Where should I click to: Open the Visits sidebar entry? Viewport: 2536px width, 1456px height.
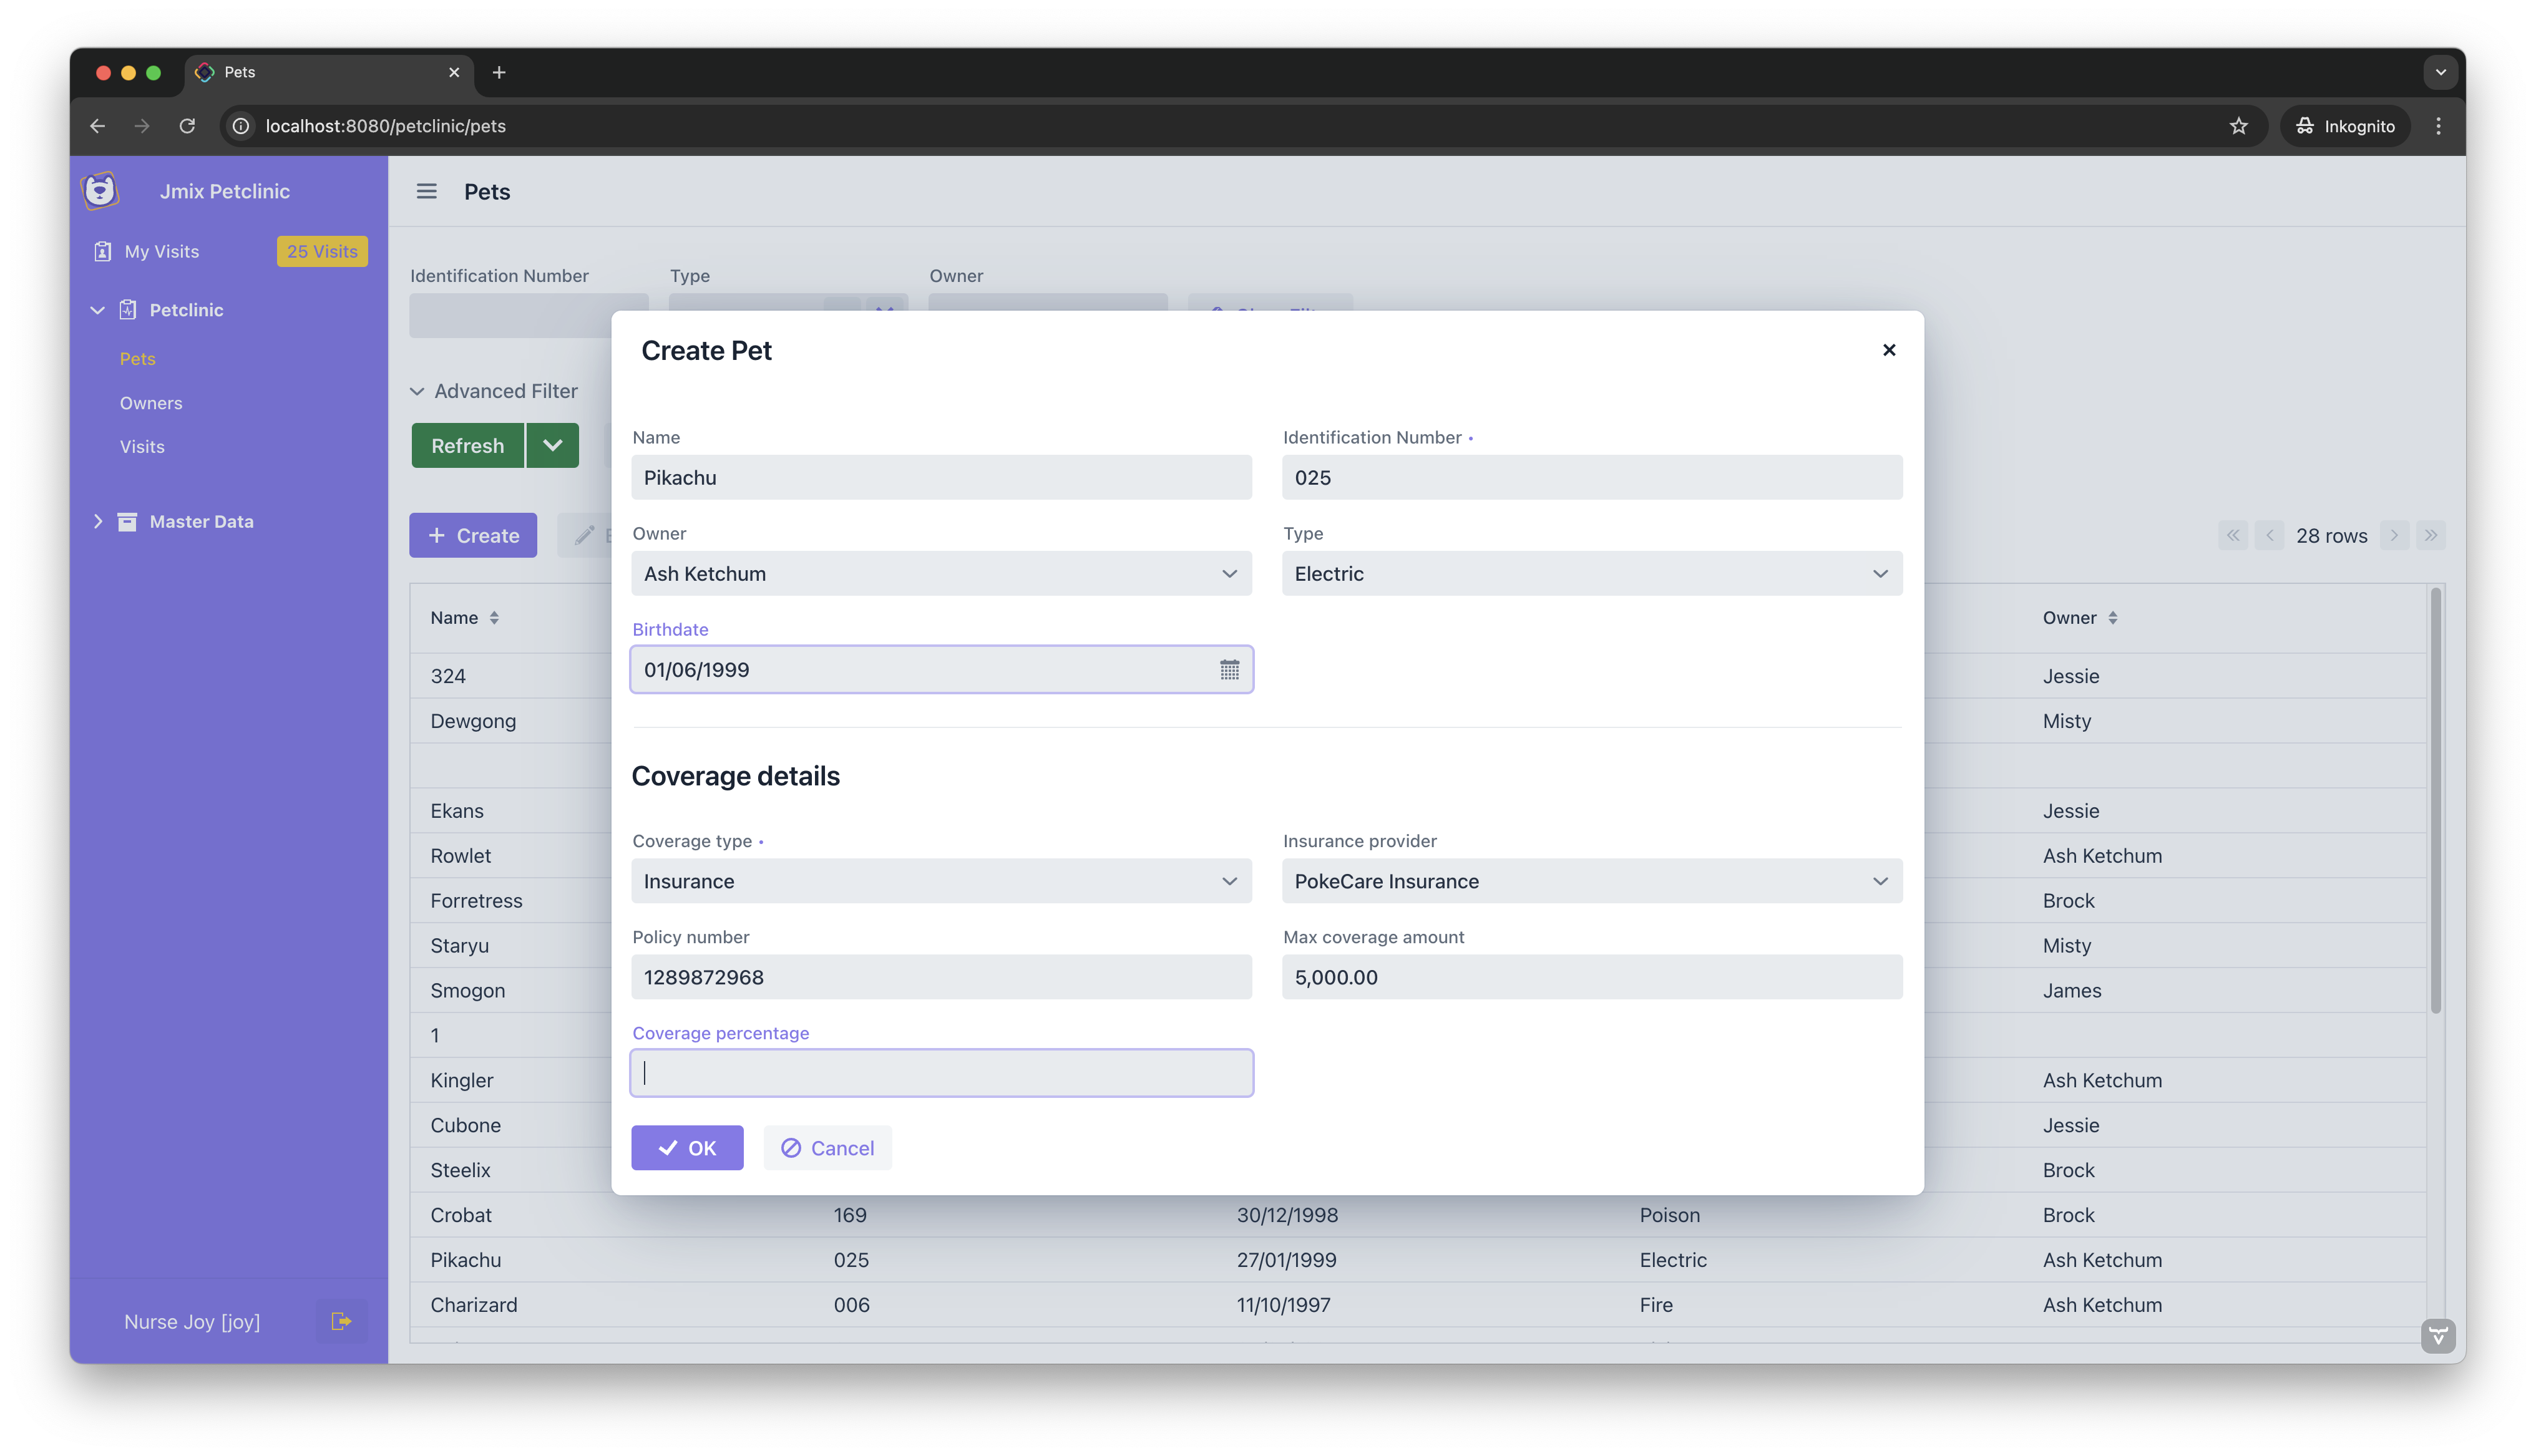tap(141, 446)
